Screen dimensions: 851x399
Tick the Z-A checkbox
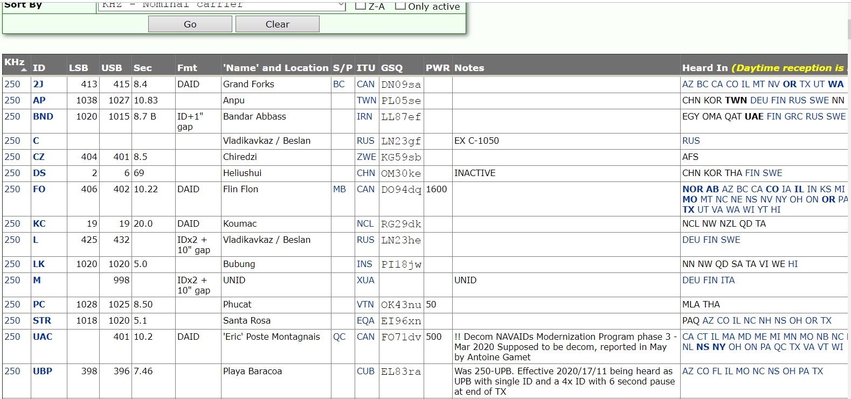point(361,6)
